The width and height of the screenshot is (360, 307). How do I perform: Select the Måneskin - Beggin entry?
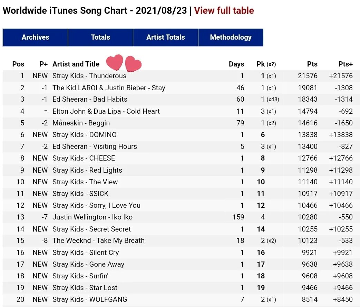[x=81, y=123]
